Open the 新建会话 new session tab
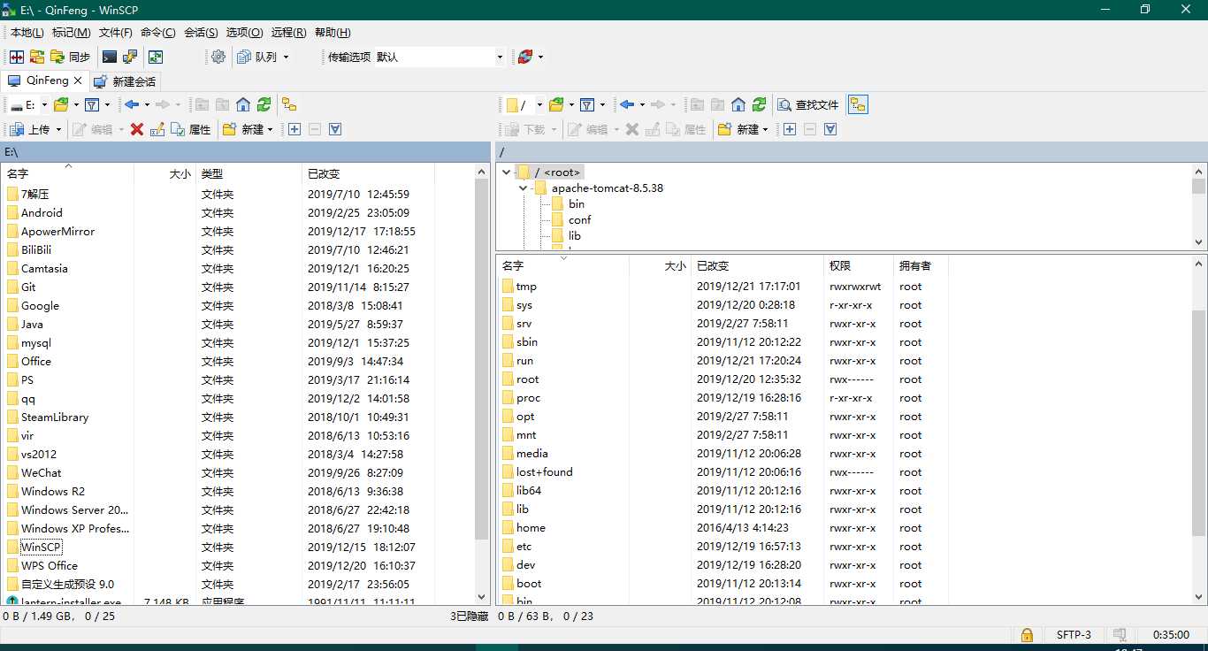 click(125, 81)
